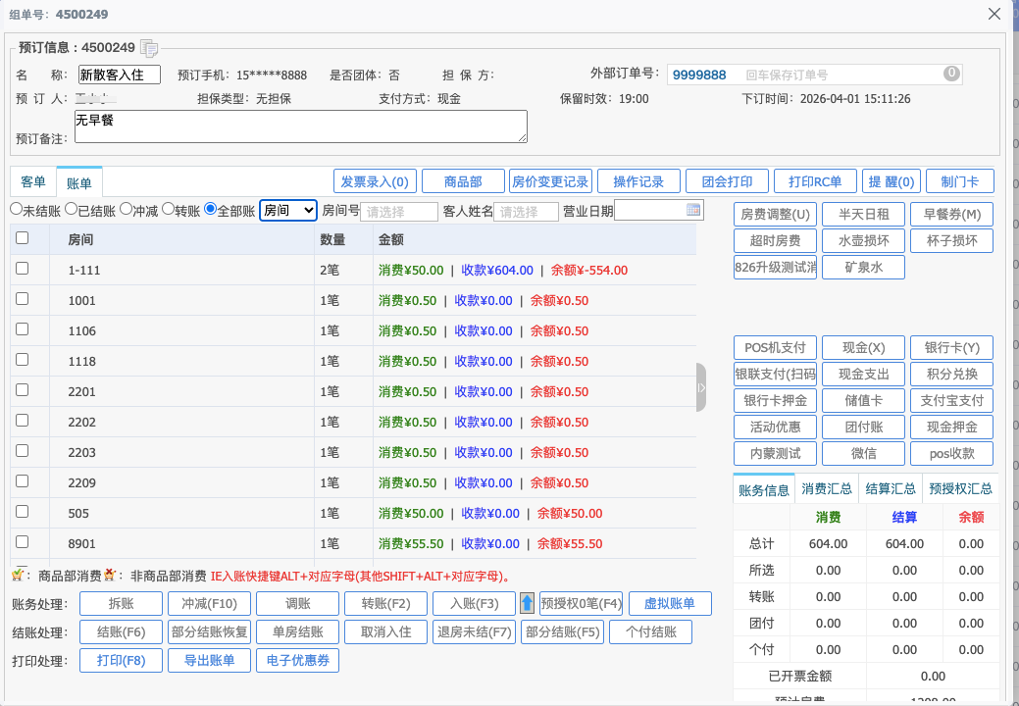1019x706 pixels.
Task: Open the 客人姓名 selection box
Action: coord(525,212)
